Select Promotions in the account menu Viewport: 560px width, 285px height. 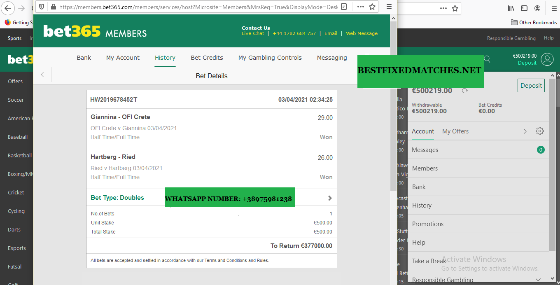(428, 224)
